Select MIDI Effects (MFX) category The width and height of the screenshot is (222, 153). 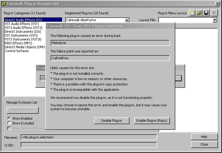(x=18, y=43)
